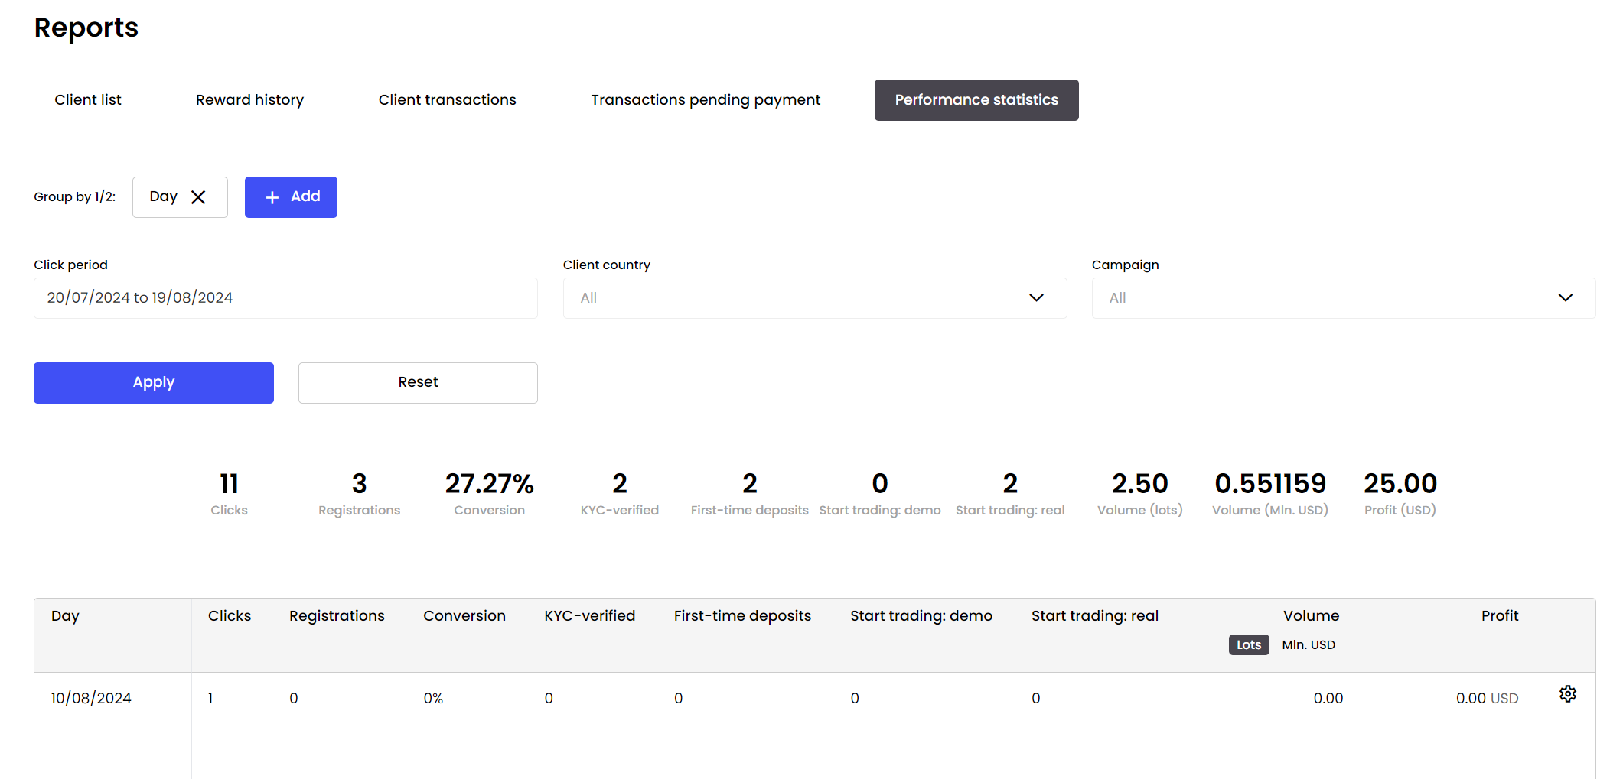
Task: Open settings gear for 10/08/2024 row
Action: pos(1568,694)
